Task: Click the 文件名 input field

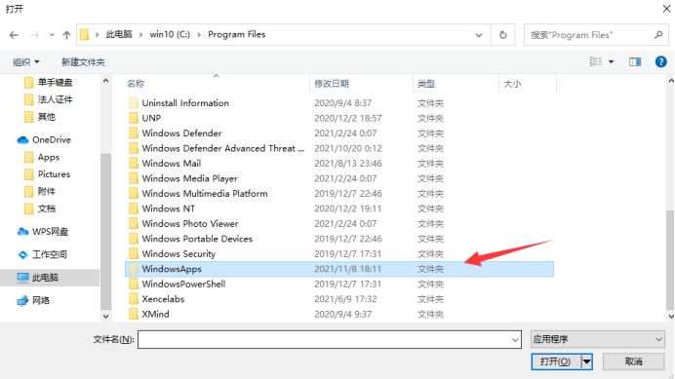Action: (330, 339)
